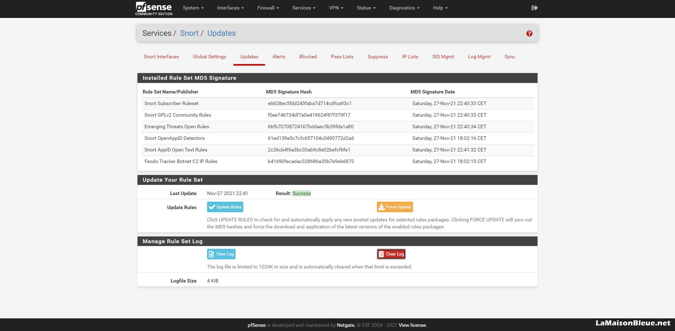Select hash e6628ec5fdd243faba7d714cdfca93c1
Screen dimensions: 675x331
310,103
